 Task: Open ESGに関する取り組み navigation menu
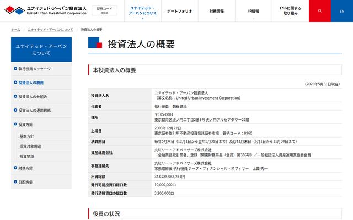point(291,11)
